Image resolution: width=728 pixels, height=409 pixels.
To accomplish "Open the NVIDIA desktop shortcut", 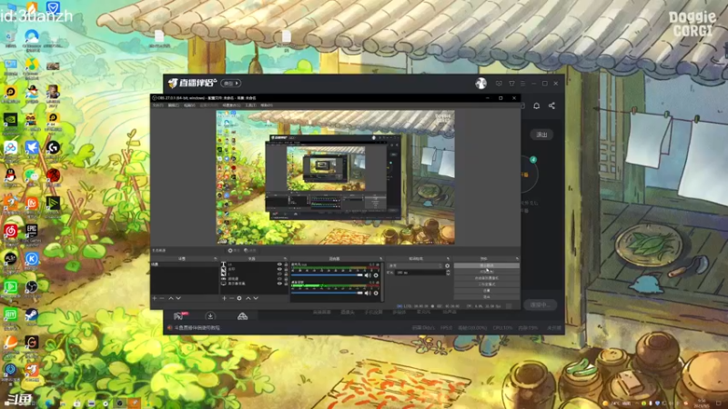I will pyautogui.click(x=10, y=119).
